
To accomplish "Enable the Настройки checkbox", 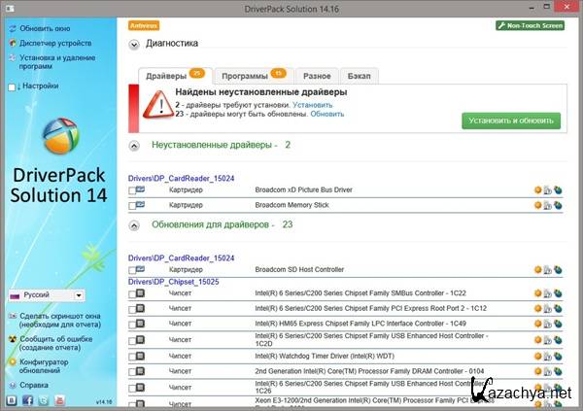I will (12, 86).
